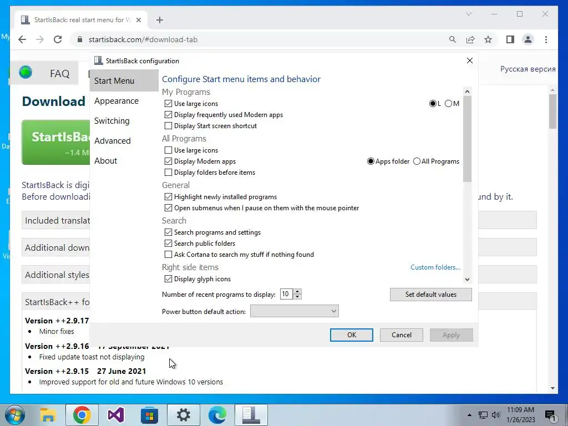Open Chrome side panel icon

[510, 39]
